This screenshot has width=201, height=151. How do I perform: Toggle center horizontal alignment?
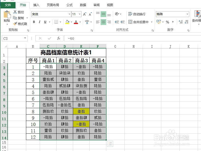coord(103,22)
